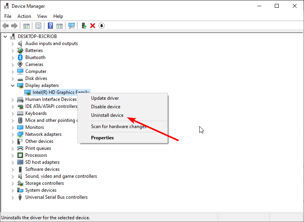Click the Network adapters category icon

20,134
